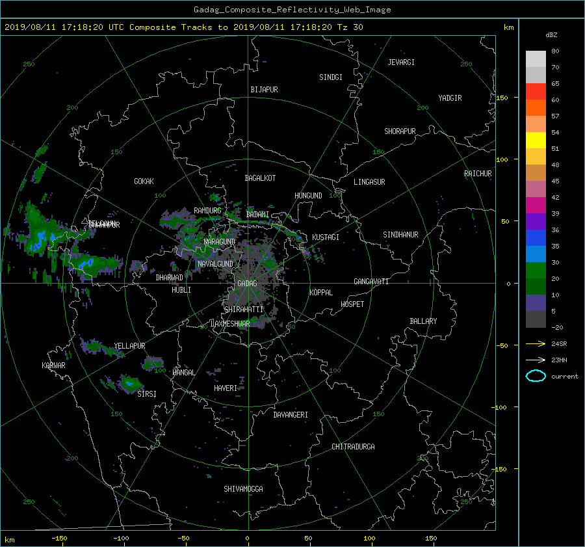This screenshot has width=585, height=547.
Task: Select the YELLAPUR city label
Action: [x=129, y=346]
